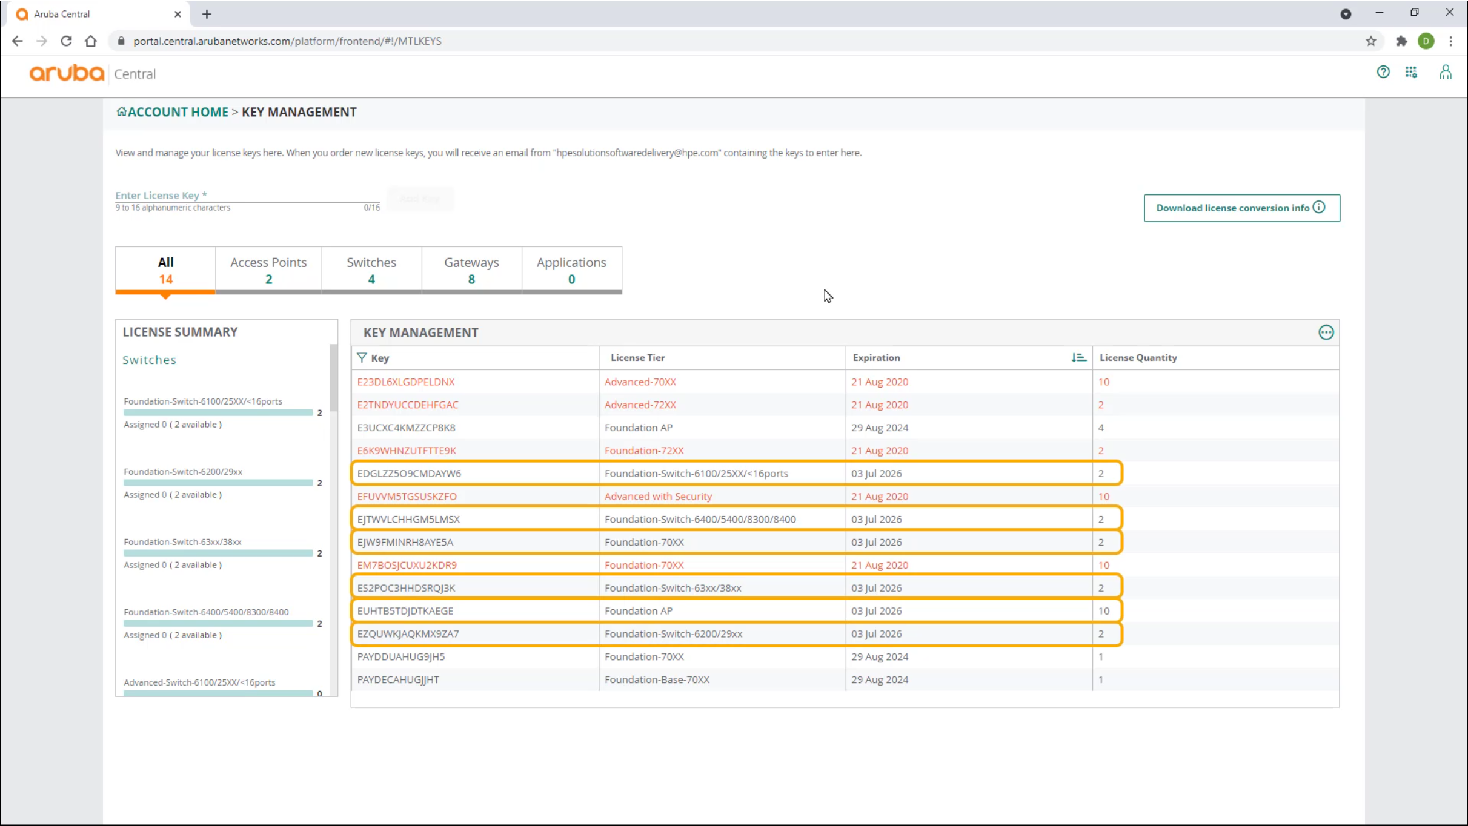Switch to the Gateways tab
This screenshot has height=826, width=1468.
(471, 270)
